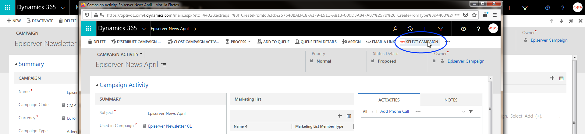Click the Select Campaign button
The width and height of the screenshot is (585, 134).
(x=419, y=42)
